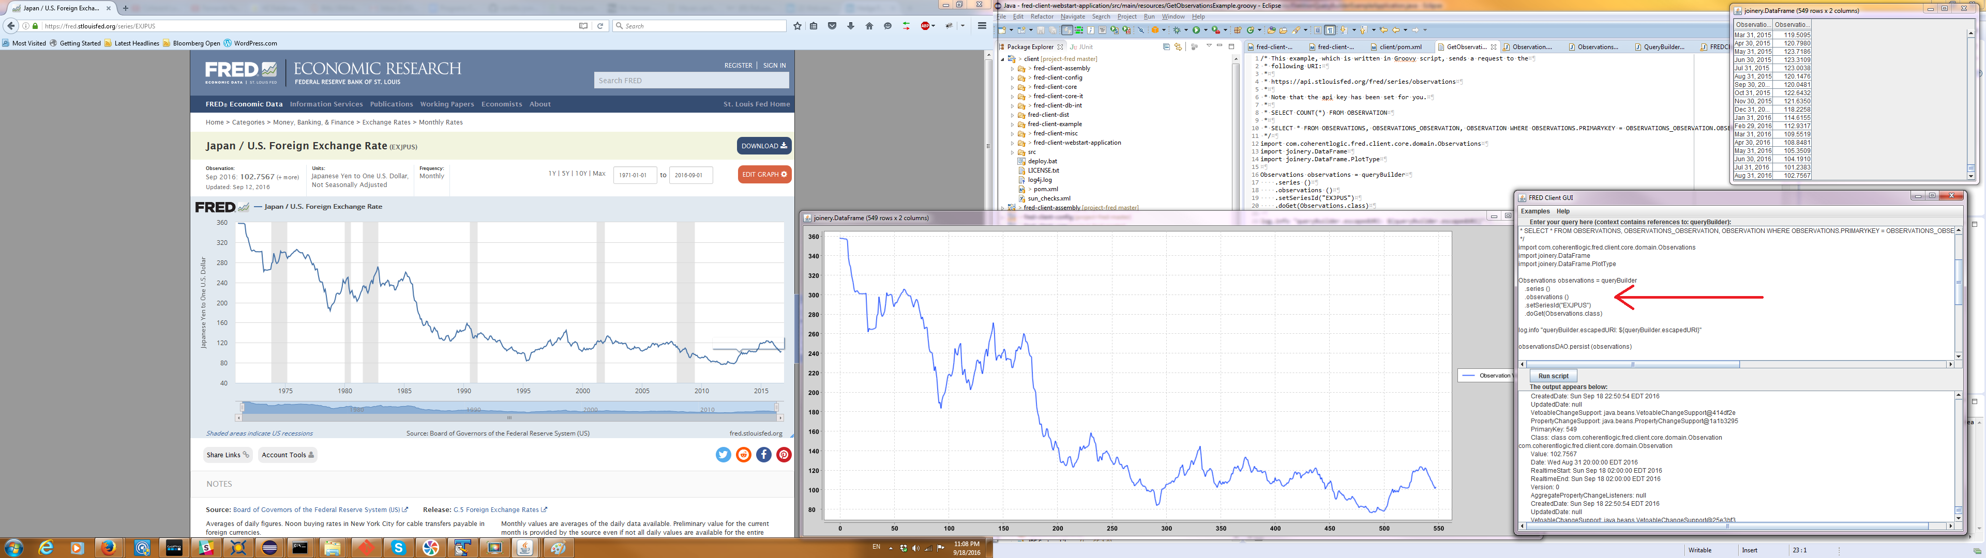
Task: Open Slack from the Windows taskbar
Action: tap(206, 548)
